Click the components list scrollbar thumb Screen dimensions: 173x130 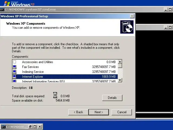click(x=120, y=66)
